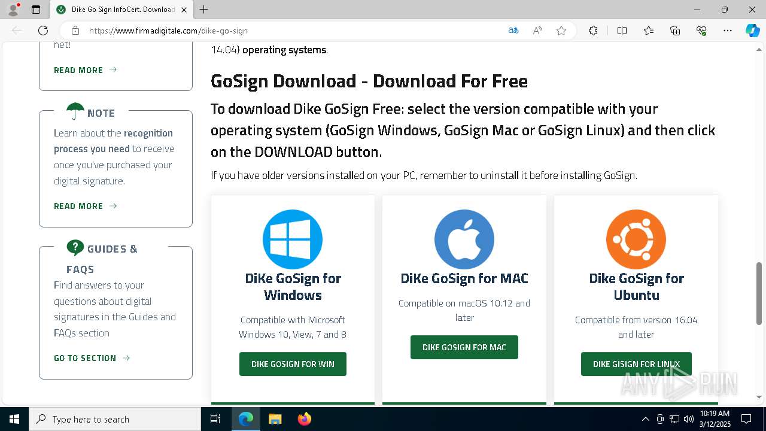Open the tab actions menu icon
This screenshot has width=766, height=431.
pyautogui.click(x=36, y=10)
